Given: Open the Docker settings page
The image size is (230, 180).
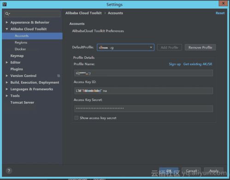Looking at the screenshot, I should tap(20, 49).
